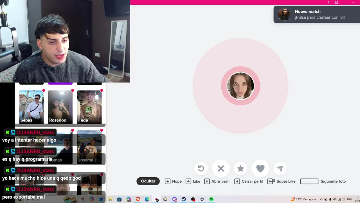Click the "Super Like" shortcut label
The image size is (360, 203).
click(x=286, y=181)
